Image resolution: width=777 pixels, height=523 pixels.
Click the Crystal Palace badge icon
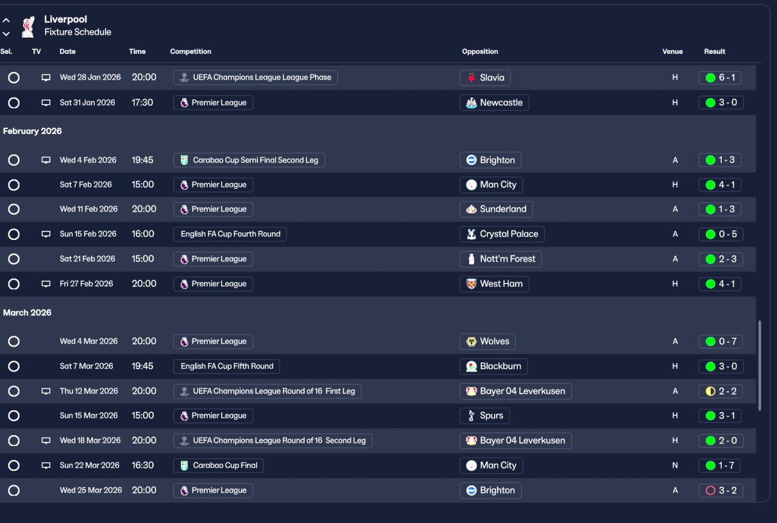point(472,234)
